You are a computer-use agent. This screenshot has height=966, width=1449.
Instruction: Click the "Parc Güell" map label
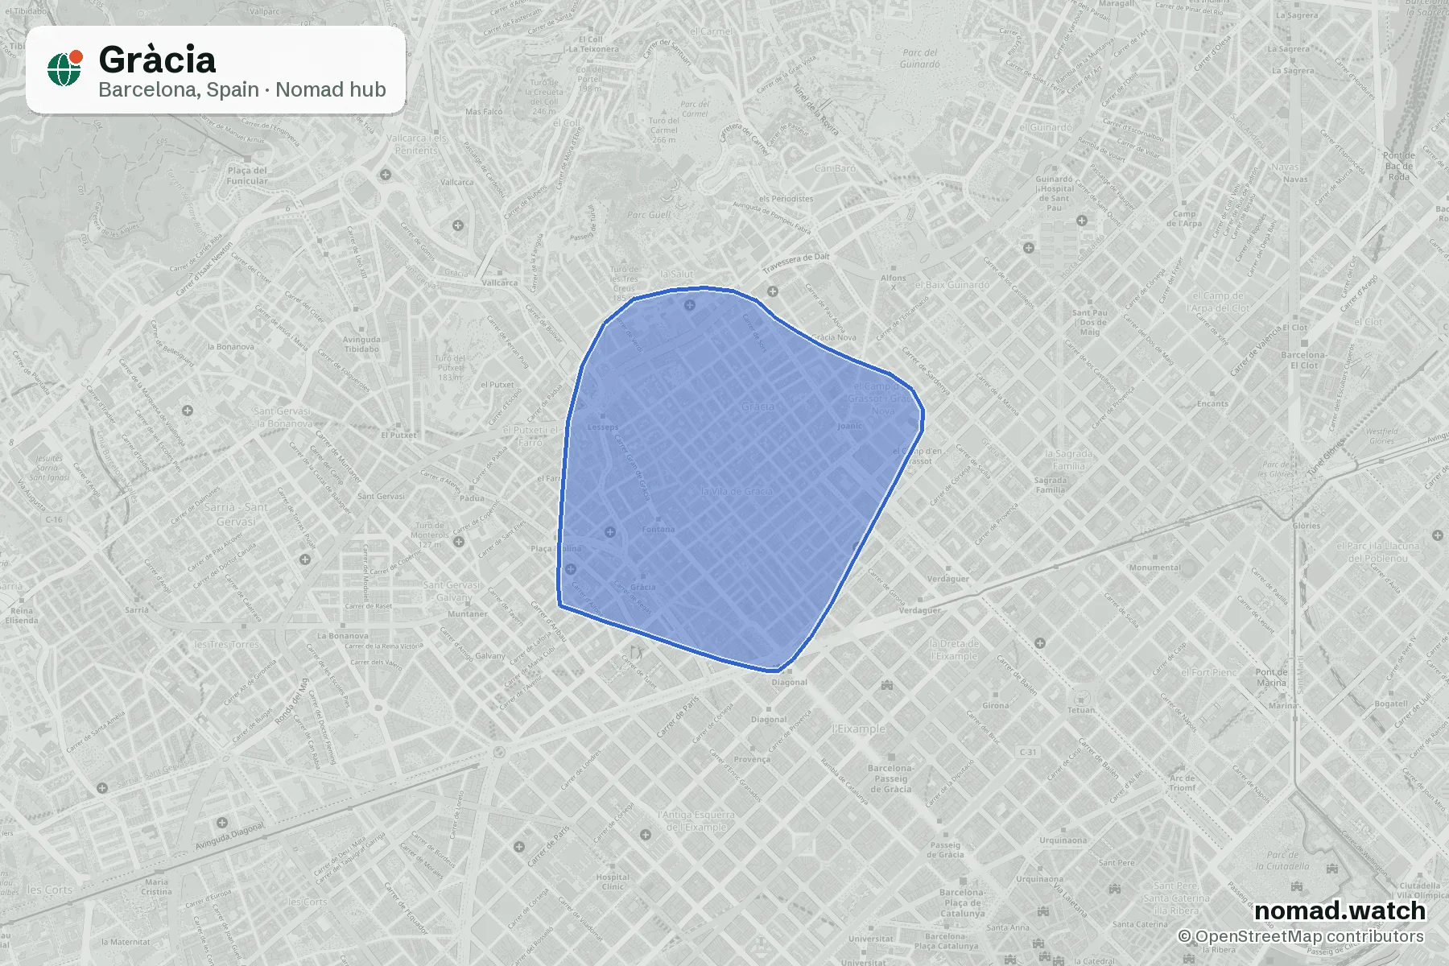(x=649, y=215)
